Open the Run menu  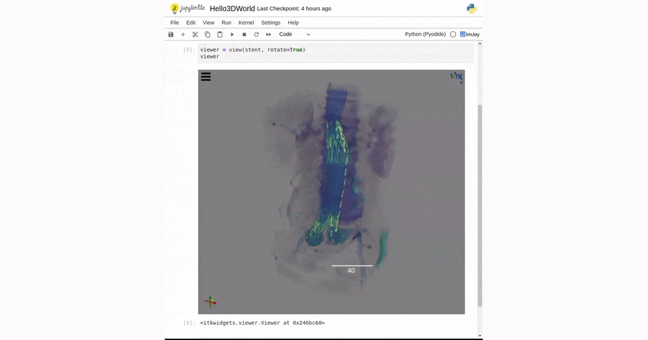[x=226, y=23]
